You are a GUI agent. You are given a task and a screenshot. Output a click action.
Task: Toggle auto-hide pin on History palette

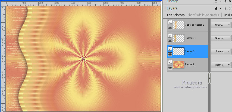(x=225, y=1)
